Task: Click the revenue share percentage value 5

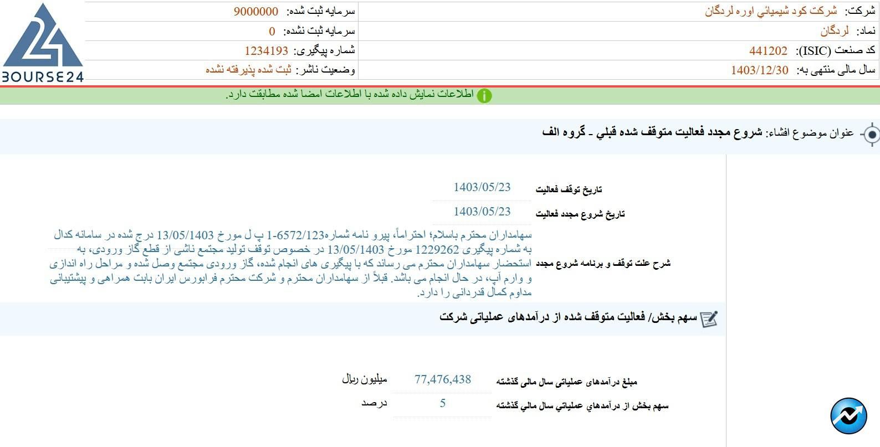Action: click(x=442, y=403)
